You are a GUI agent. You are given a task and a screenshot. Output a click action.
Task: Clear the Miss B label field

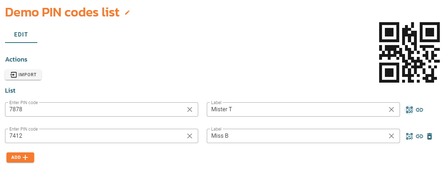click(x=392, y=136)
